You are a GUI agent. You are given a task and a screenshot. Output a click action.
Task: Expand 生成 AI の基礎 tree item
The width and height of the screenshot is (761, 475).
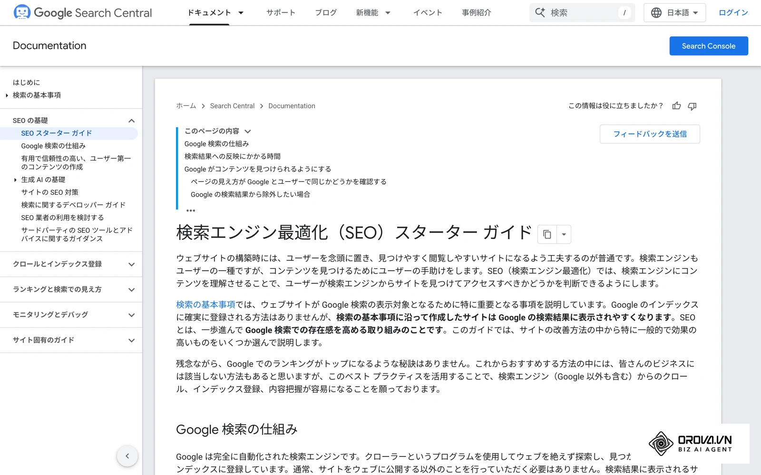[x=15, y=180]
